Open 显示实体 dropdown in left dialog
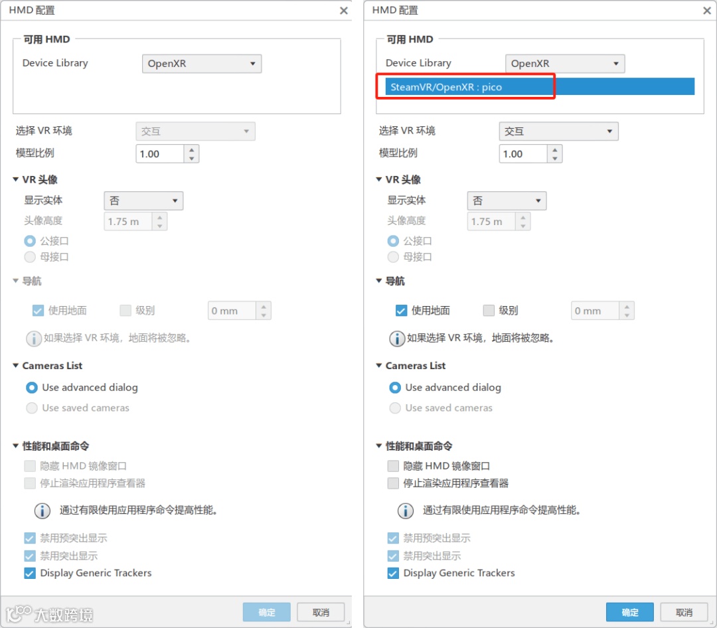 (143, 200)
